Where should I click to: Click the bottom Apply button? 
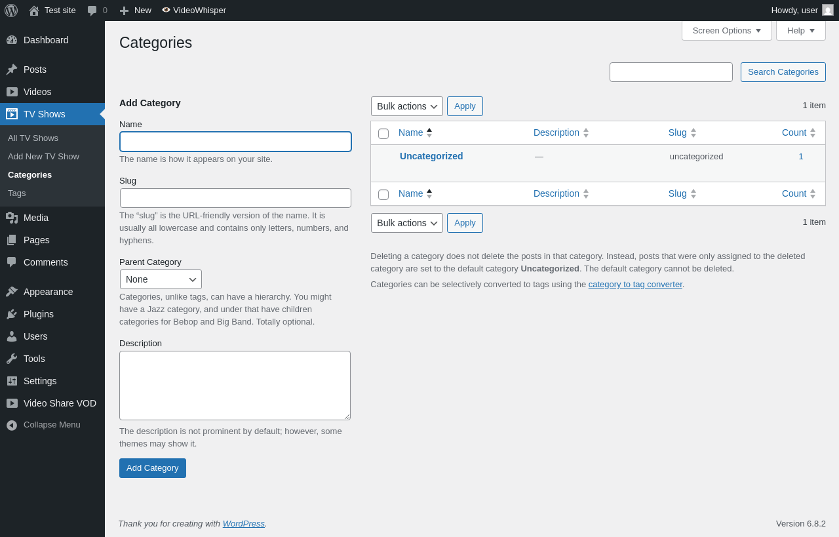coord(465,223)
